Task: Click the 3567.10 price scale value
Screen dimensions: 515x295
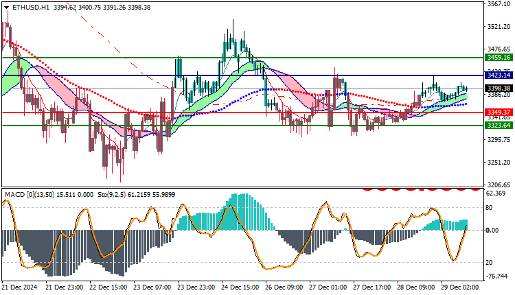Action: click(499, 4)
